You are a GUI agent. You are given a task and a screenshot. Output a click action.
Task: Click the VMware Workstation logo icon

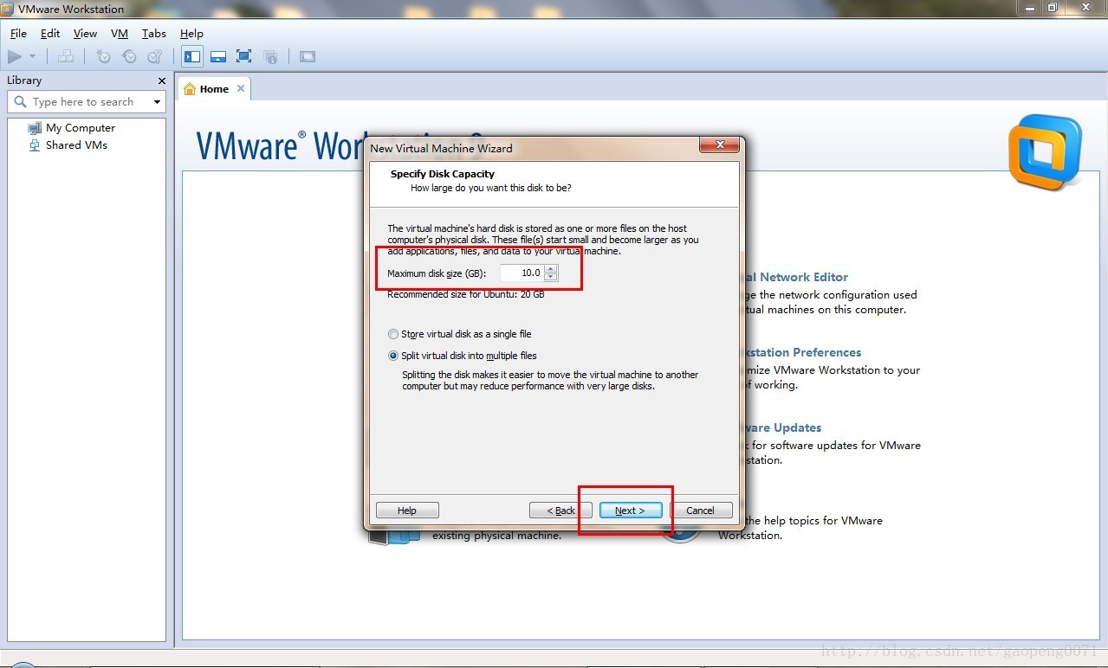tap(1046, 152)
